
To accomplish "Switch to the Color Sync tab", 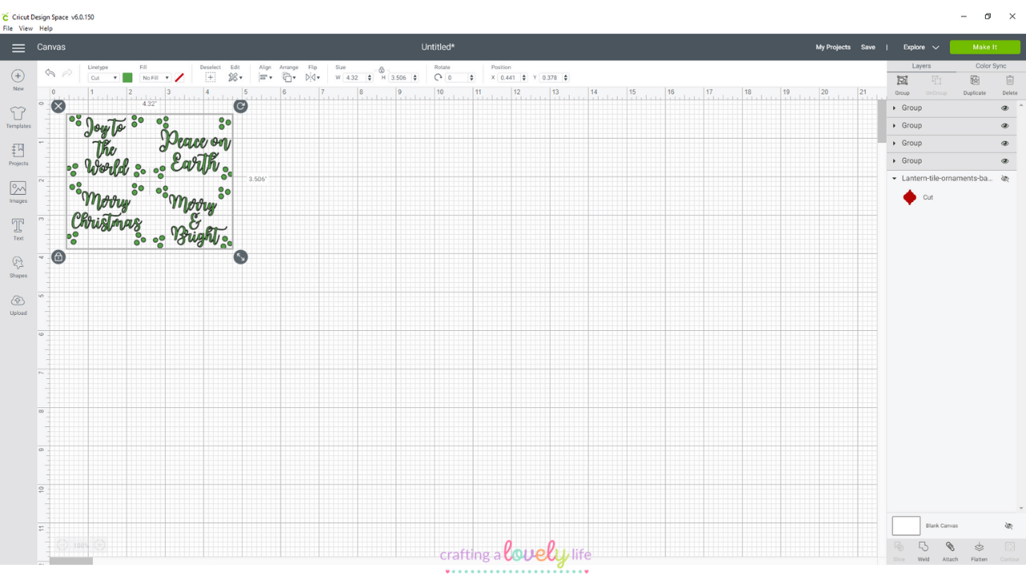I will click(x=991, y=67).
